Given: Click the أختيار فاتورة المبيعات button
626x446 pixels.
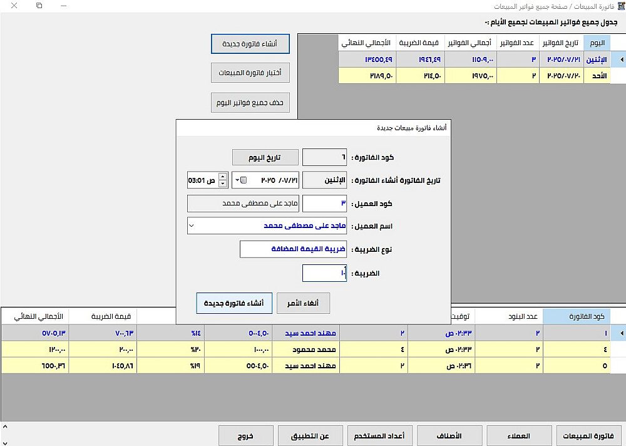Looking at the screenshot, I should click(x=250, y=73).
